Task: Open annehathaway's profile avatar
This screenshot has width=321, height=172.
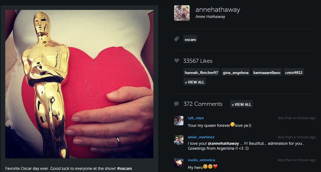Action: [x=182, y=13]
